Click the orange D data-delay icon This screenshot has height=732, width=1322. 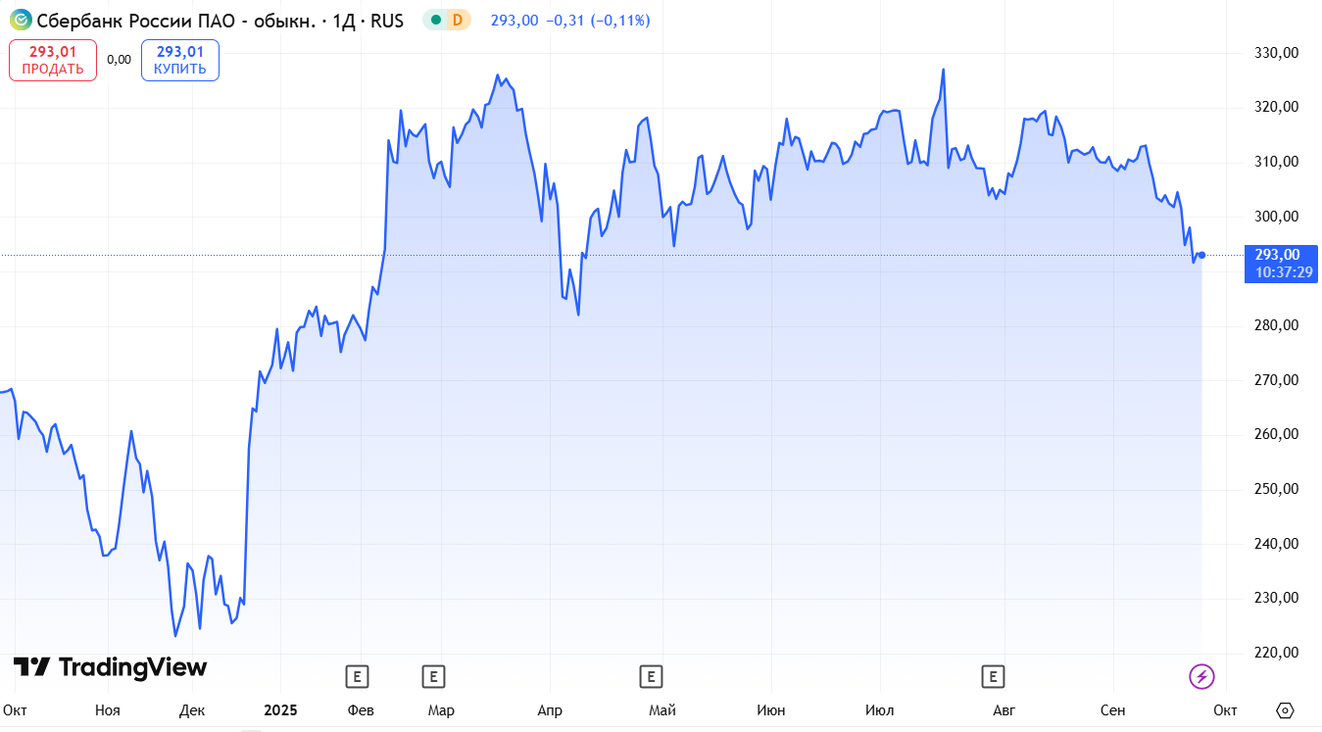pyautogui.click(x=457, y=20)
